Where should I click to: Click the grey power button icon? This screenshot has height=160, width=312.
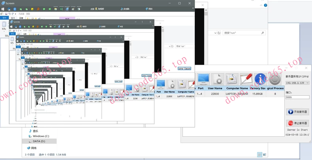pyautogui.click(x=275, y=79)
